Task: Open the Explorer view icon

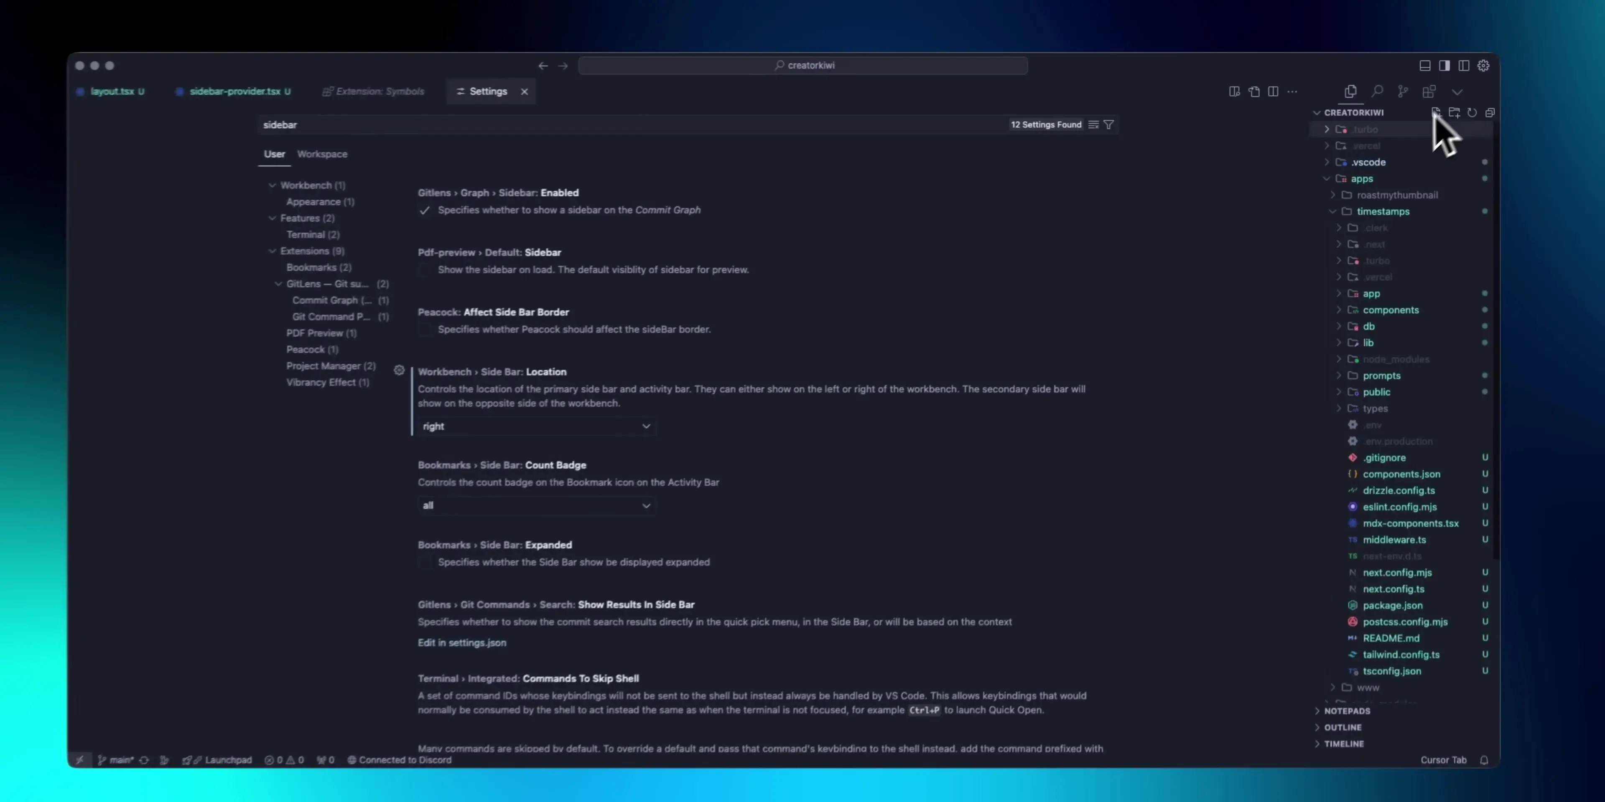Action: tap(1350, 91)
